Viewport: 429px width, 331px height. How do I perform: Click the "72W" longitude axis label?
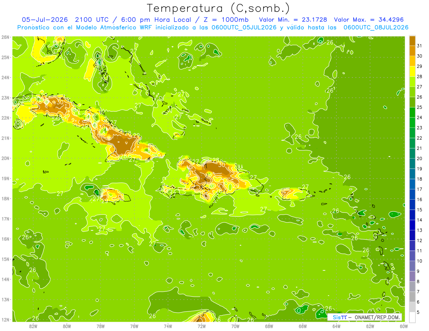[202, 326]
